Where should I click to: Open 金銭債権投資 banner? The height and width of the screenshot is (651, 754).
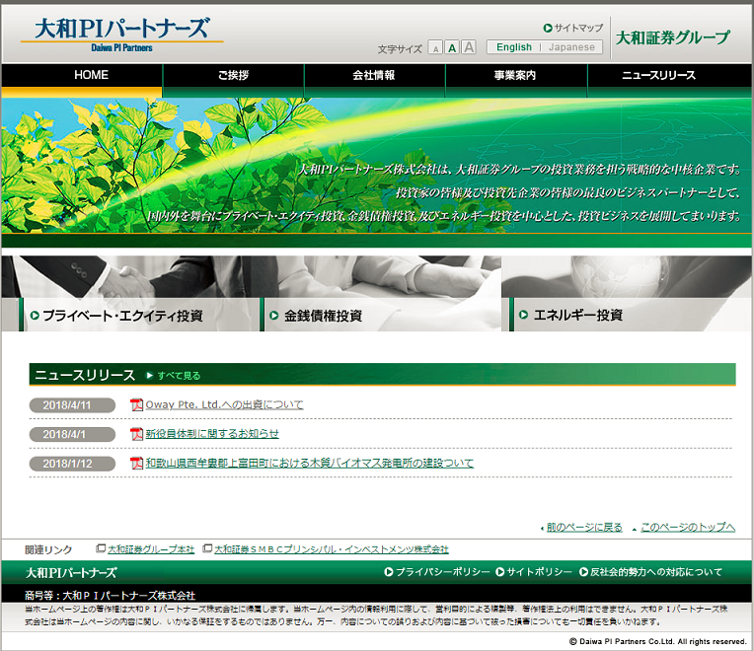pyautogui.click(x=380, y=294)
